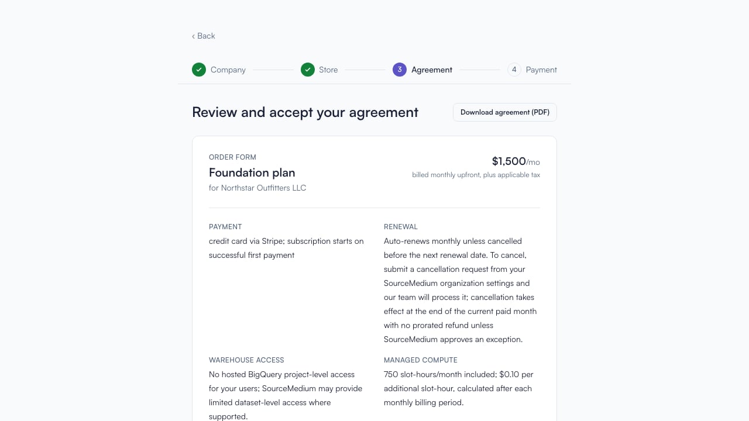Image resolution: width=749 pixels, height=421 pixels.
Task: Select the step 4 circle icon
Action: [x=514, y=70]
